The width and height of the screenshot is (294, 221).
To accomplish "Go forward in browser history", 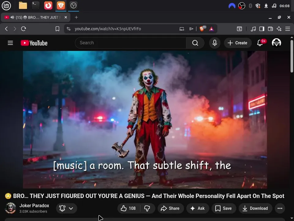I will tap(15, 29).
